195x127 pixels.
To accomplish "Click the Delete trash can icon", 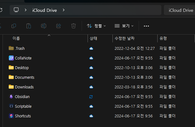I will point(74,26).
